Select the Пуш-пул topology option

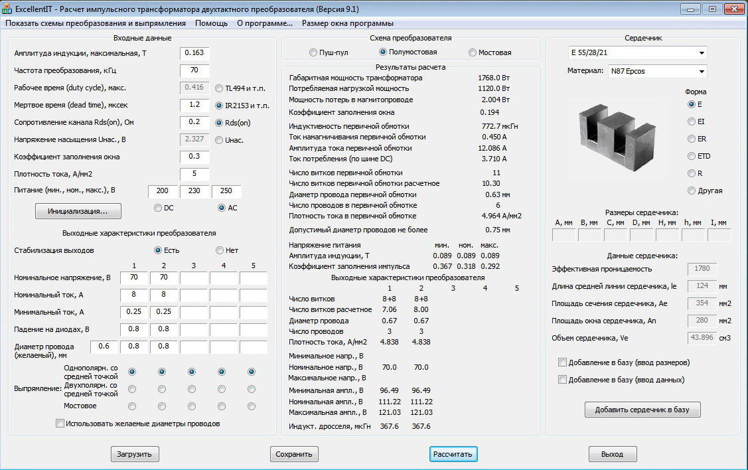(313, 52)
